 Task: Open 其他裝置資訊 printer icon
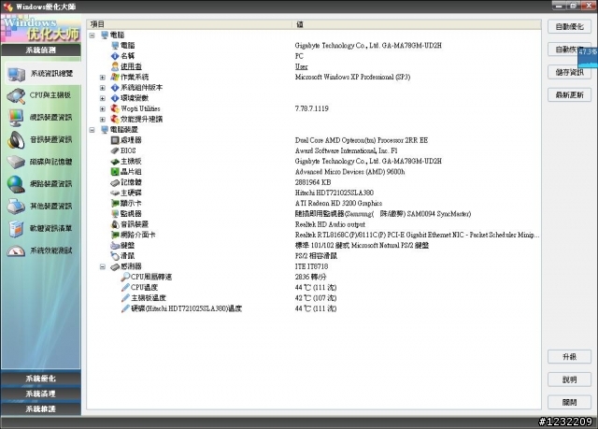17,207
